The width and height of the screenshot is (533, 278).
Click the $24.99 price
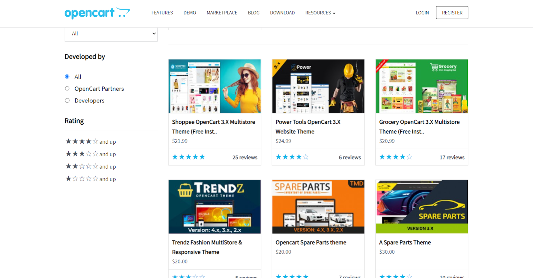tap(283, 141)
